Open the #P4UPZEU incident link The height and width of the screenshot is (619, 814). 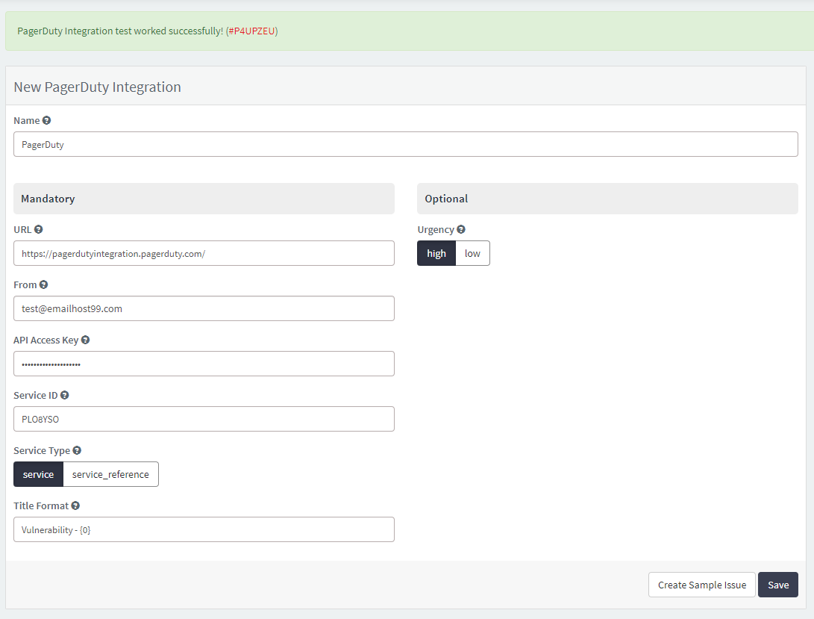tap(251, 31)
